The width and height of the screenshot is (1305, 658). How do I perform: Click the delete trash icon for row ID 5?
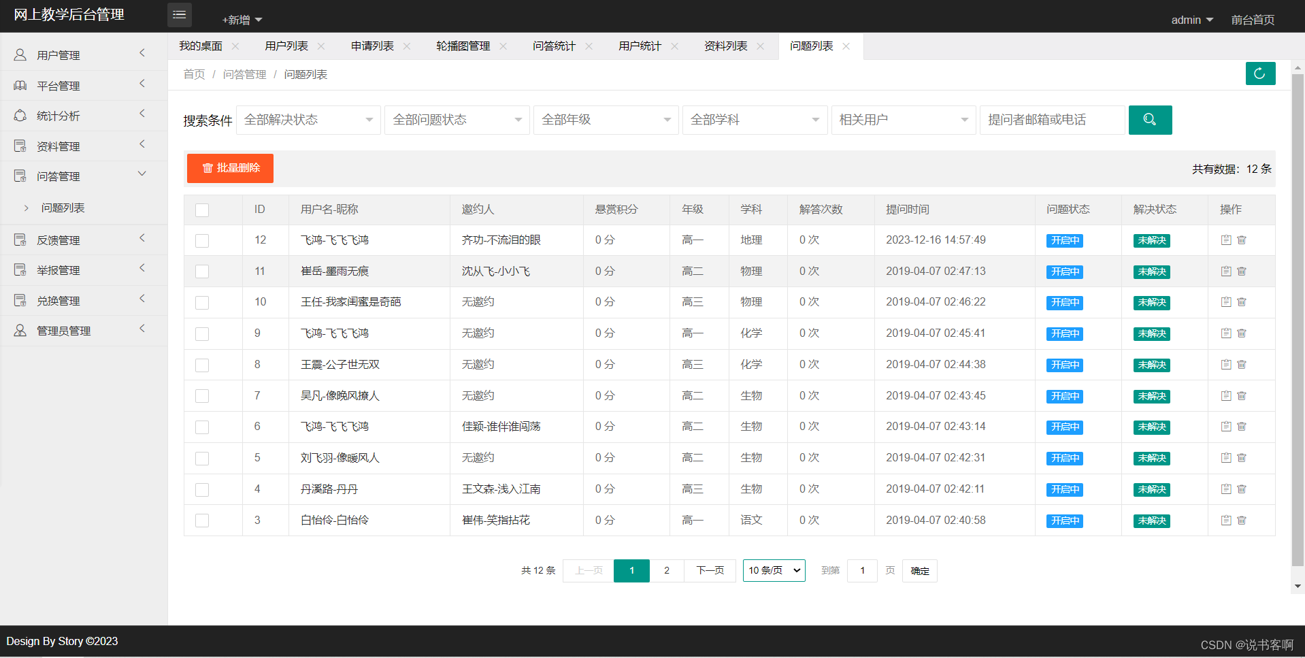point(1242,458)
